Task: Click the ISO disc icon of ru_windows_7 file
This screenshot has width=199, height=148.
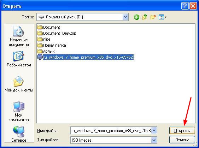Action: pos(40,57)
